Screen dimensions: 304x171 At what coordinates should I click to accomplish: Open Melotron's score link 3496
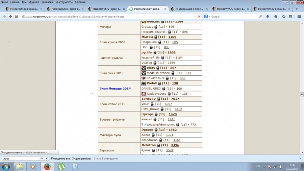tap(175, 145)
